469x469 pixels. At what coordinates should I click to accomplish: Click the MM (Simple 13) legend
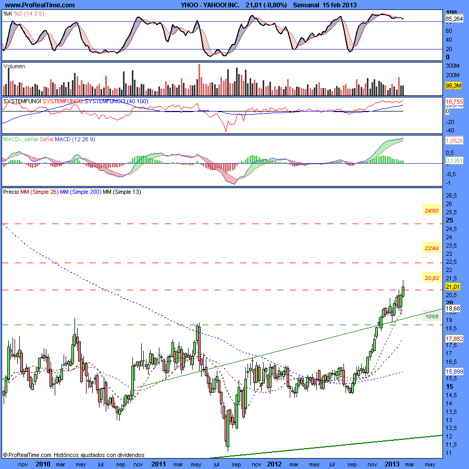tap(122, 192)
